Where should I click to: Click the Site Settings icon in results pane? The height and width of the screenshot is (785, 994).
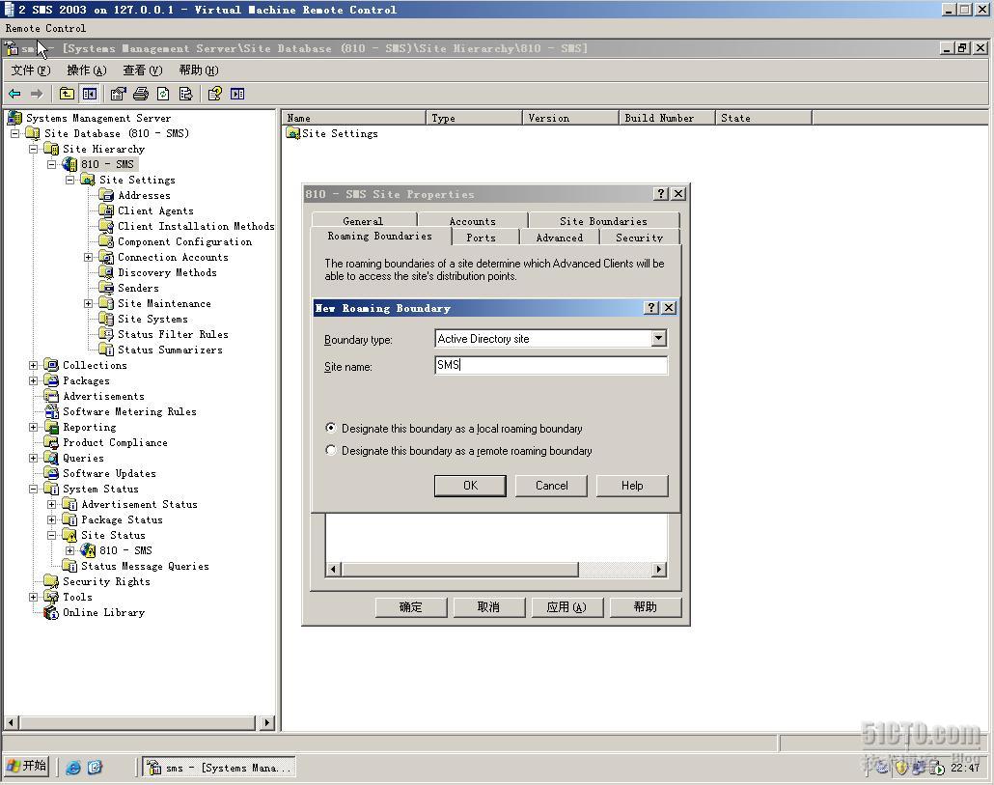292,133
